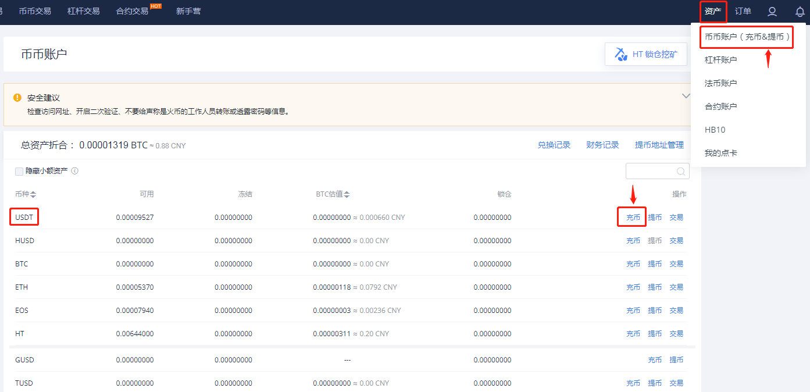Click 充币 in the USDT row
Screen dimensions: 810x392
point(633,218)
